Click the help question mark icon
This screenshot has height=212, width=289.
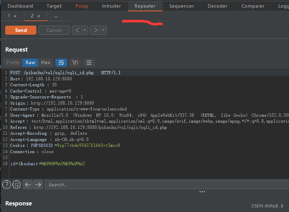coord(6,185)
